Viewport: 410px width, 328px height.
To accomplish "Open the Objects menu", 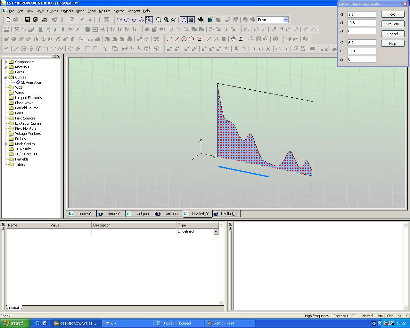I will click(x=67, y=11).
